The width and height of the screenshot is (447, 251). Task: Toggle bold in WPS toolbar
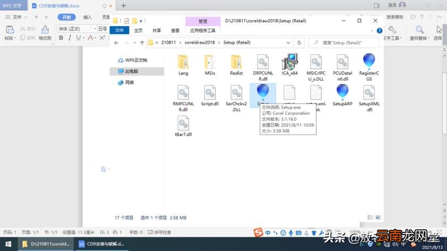61,38
